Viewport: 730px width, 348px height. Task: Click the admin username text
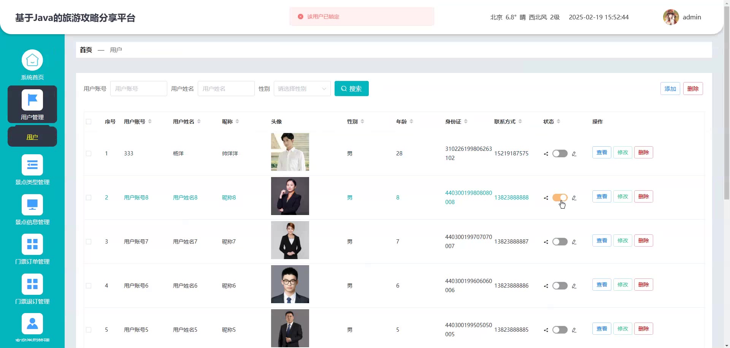coord(692,17)
